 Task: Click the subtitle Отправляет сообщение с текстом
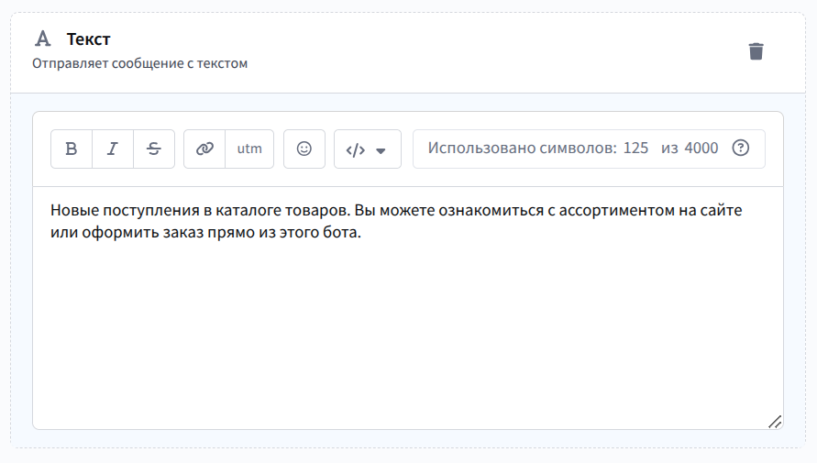pos(140,64)
